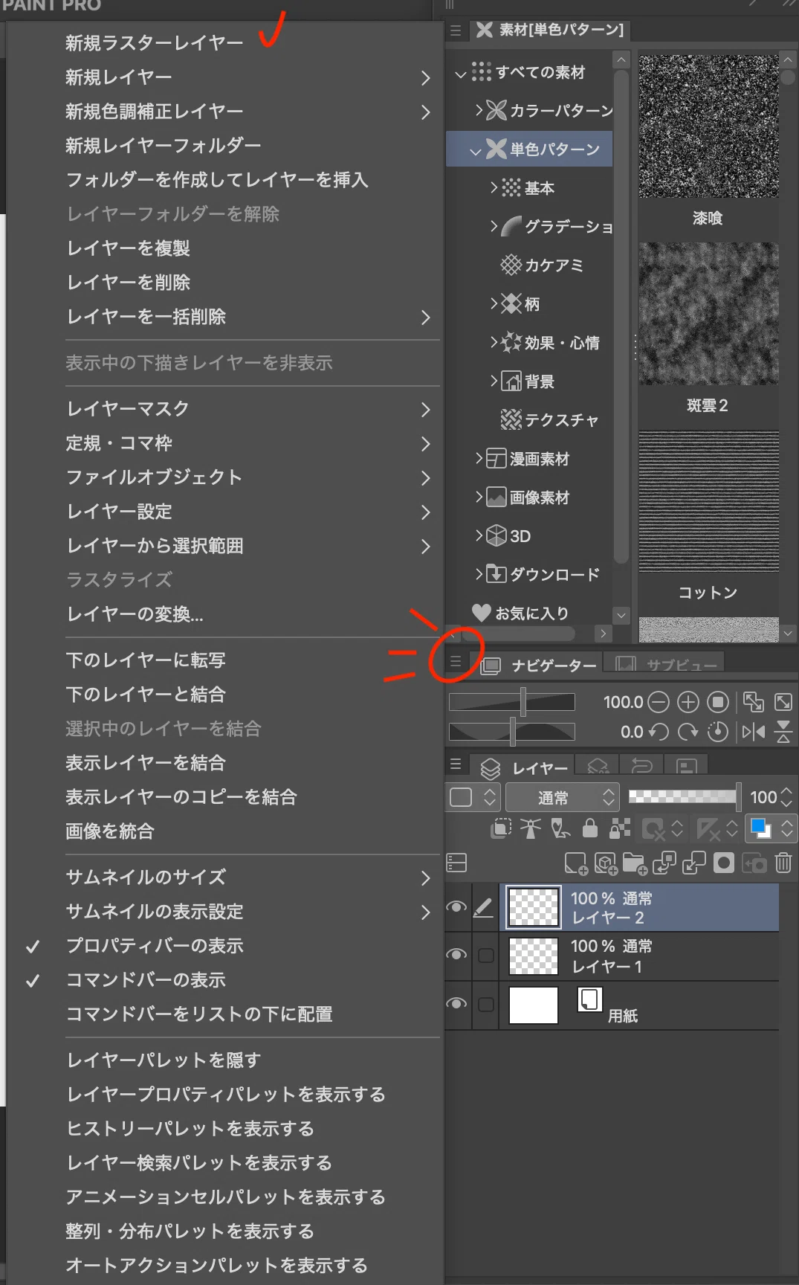The width and height of the screenshot is (799, 1285).
Task: Delete layer with the trash icon
Action: tap(783, 863)
